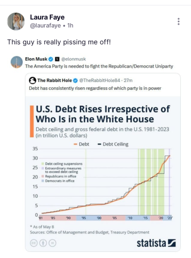Screen dimensions: 191x258
Task: Open the Laura Faye name link
Action: [47, 17]
